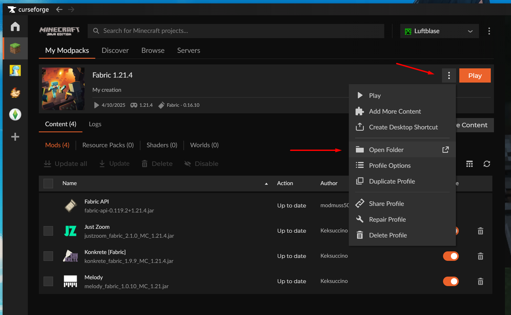The width and height of the screenshot is (511, 315).
Task: Click the Home icon in the sidebar
Action: pos(15,26)
